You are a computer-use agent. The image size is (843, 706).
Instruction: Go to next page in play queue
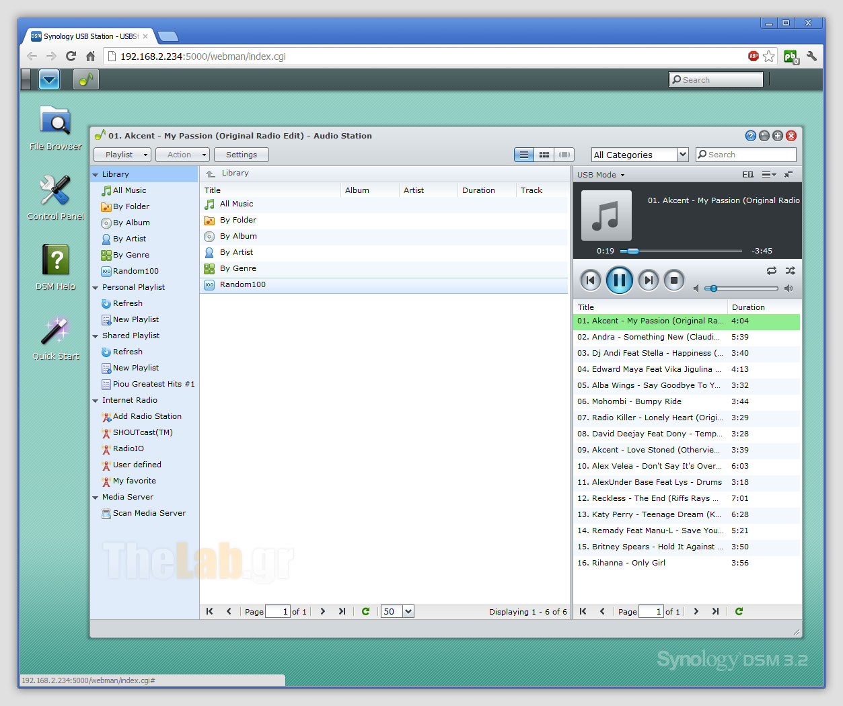pyautogui.click(x=696, y=611)
